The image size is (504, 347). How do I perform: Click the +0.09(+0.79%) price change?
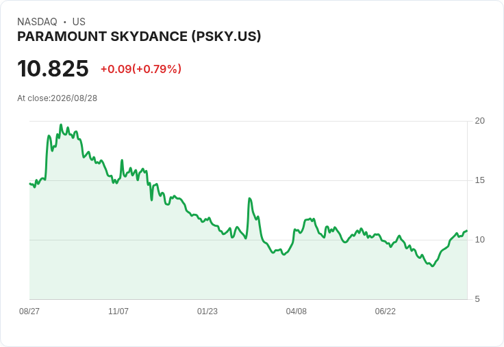[141, 69]
